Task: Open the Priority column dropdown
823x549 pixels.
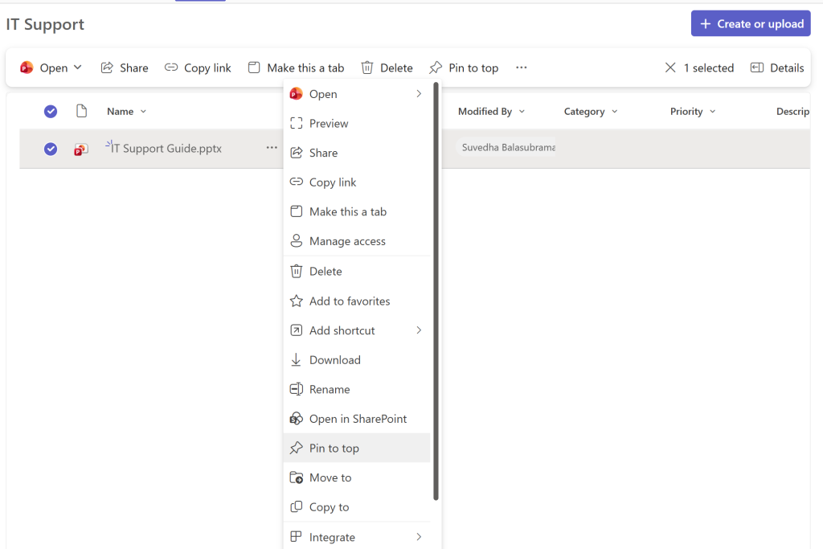Action: pos(713,111)
